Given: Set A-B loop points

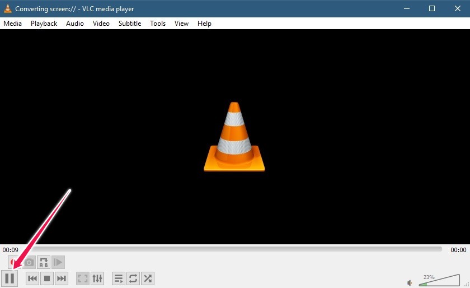Looking at the screenshot, I should pos(44,262).
